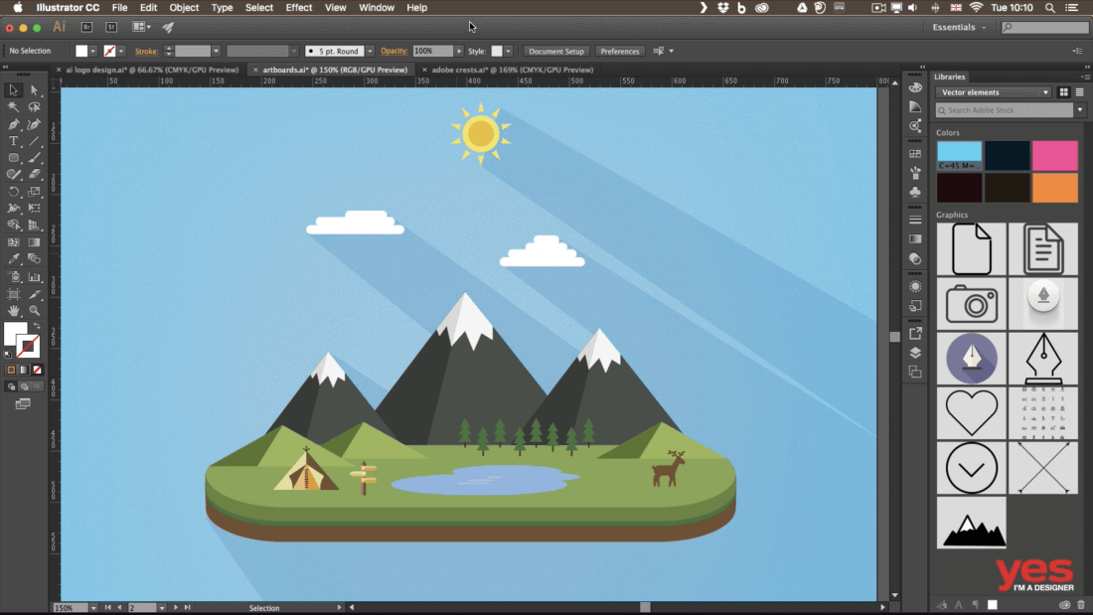Screen dimensions: 1093x615
Task: Open the Essentials workspace dropdown
Action: 960,28
